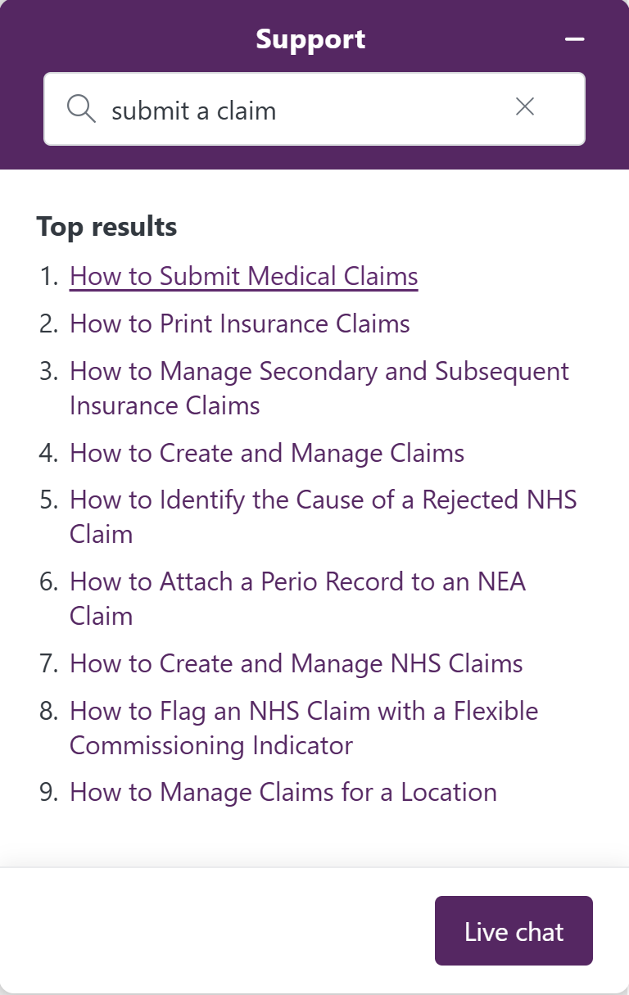Viewport: 629px width, 995px height.
Task: Click the number 1 list marker
Action: [48, 277]
